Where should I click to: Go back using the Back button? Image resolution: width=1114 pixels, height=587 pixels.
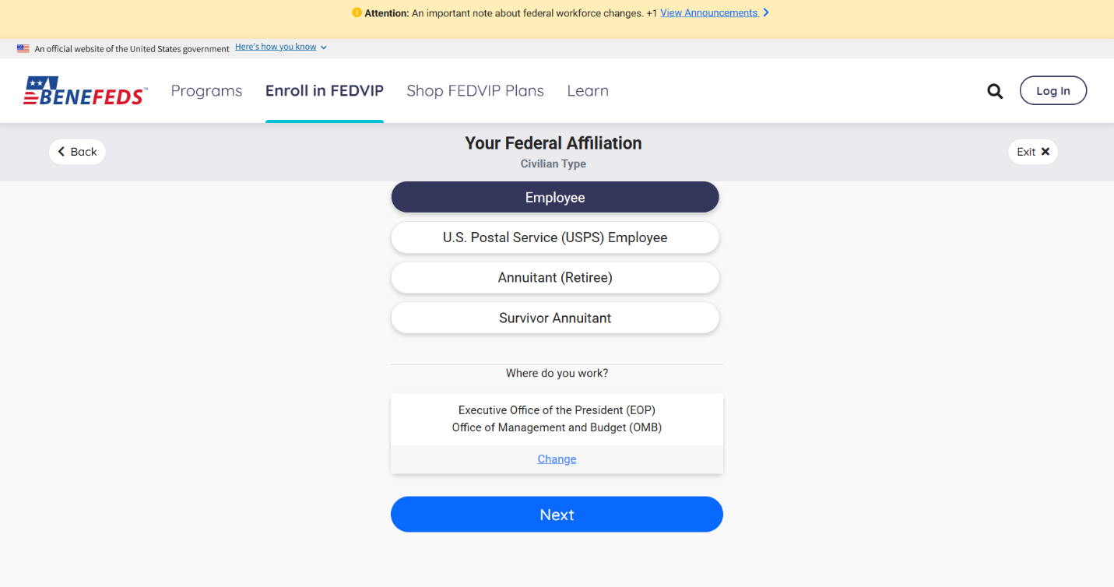[77, 152]
